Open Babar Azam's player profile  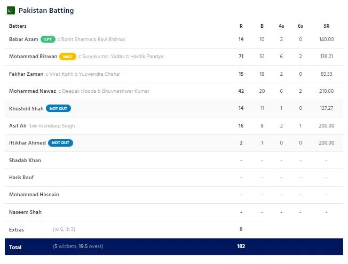click(23, 39)
